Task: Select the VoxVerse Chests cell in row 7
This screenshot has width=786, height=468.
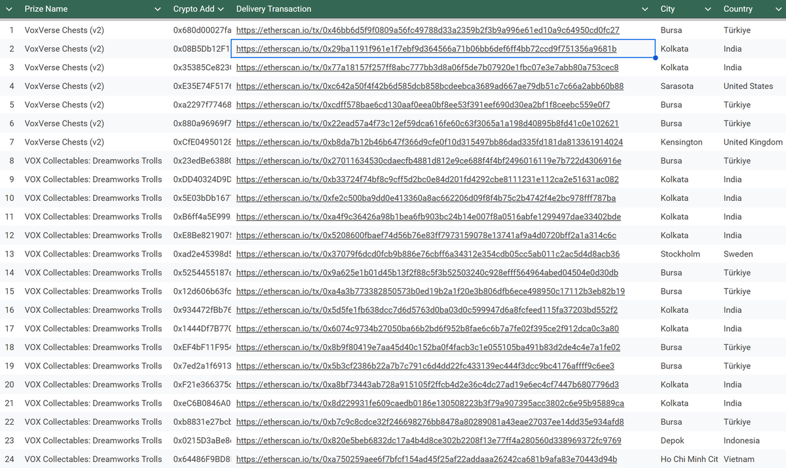Action: pyautogui.click(x=64, y=142)
